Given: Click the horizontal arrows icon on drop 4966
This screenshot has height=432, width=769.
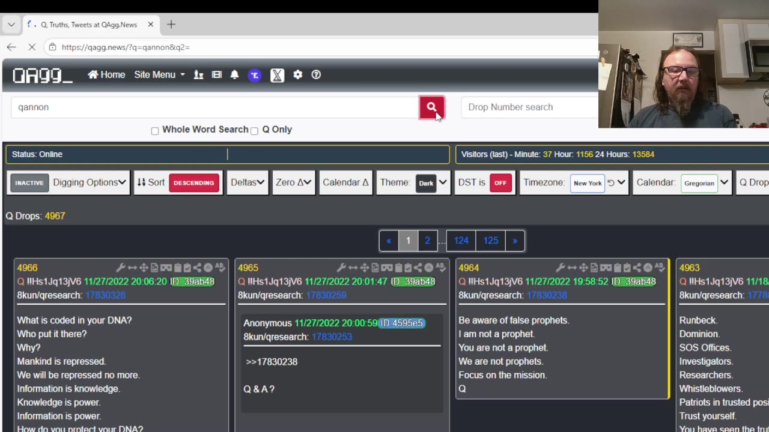Looking at the screenshot, I should click(x=132, y=268).
